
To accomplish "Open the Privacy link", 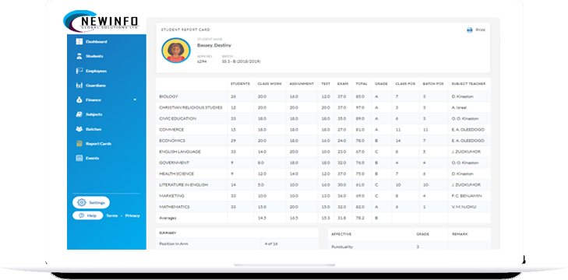I will (132, 215).
